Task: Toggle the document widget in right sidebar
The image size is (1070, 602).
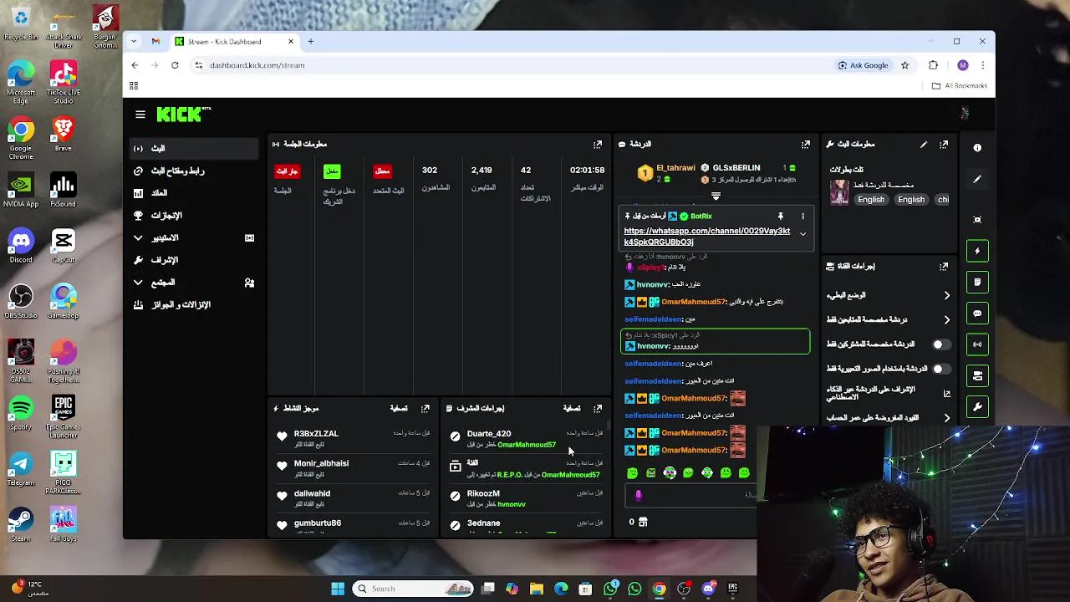Action: (x=977, y=283)
